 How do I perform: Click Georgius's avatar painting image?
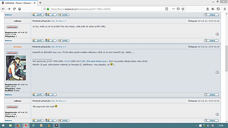(16, 68)
